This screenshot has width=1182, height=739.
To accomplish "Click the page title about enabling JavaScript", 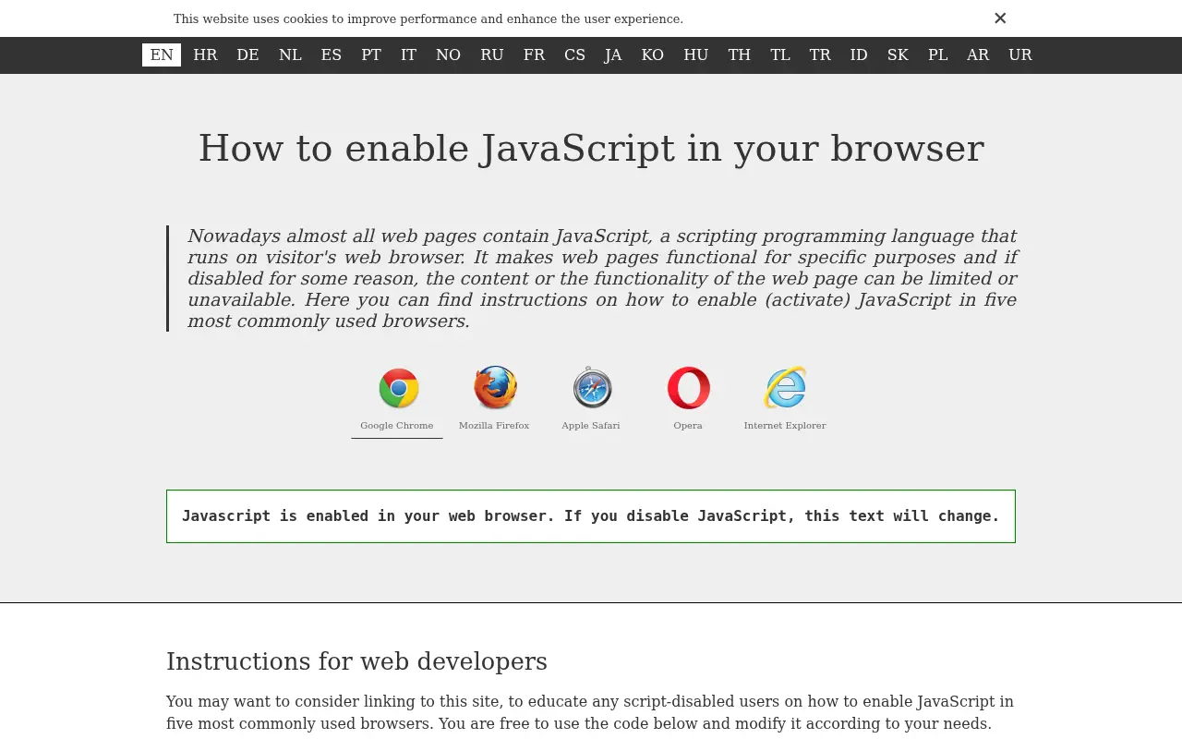I will coord(591,149).
